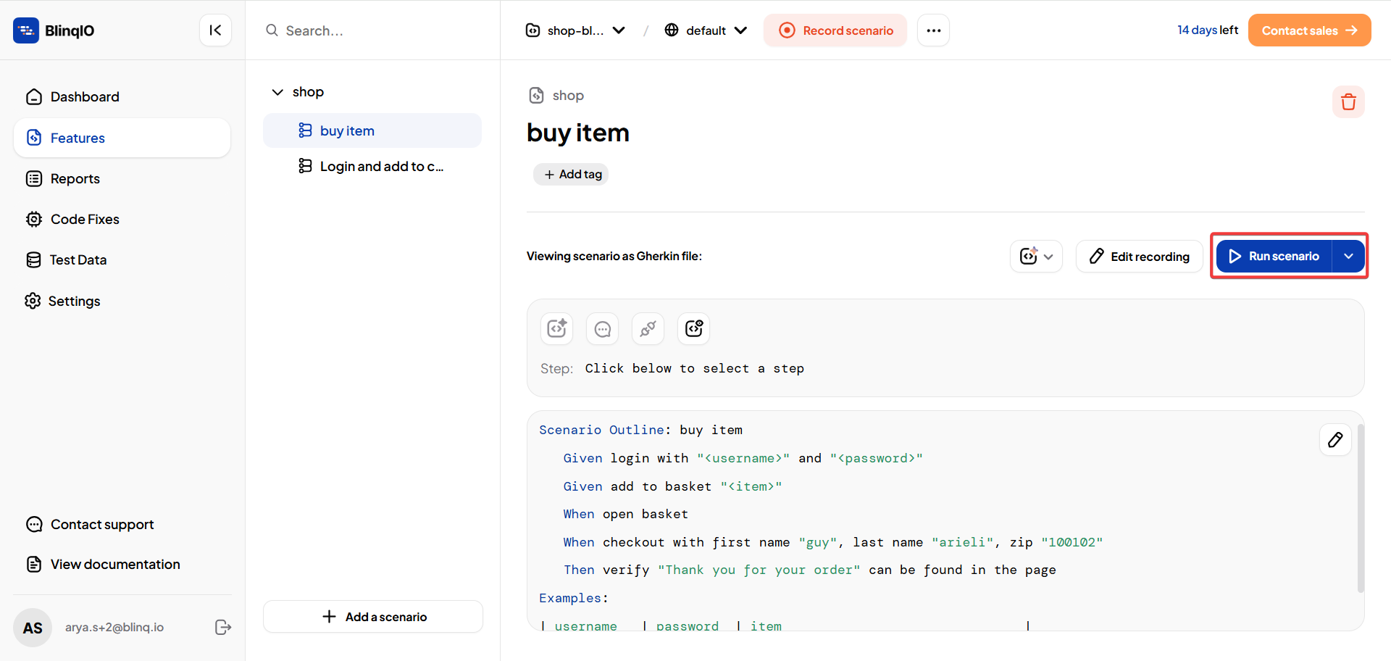Open the Run scenario options arrow

[x=1349, y=256]
